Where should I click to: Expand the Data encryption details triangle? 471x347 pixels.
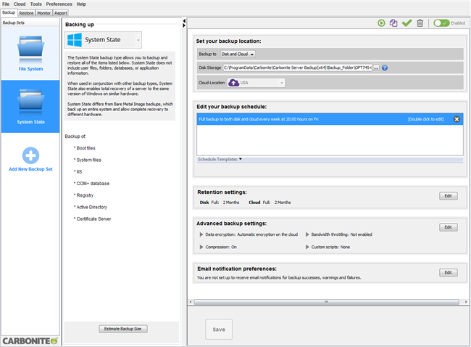coord(201,234)
